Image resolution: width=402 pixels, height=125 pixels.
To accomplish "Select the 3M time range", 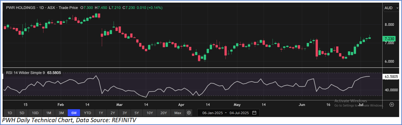I will [61, 113].
